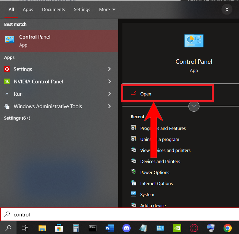This screenshot has height=234, width=239.
Task: Click the Uninstall a program icon
Action: [133, 139]
